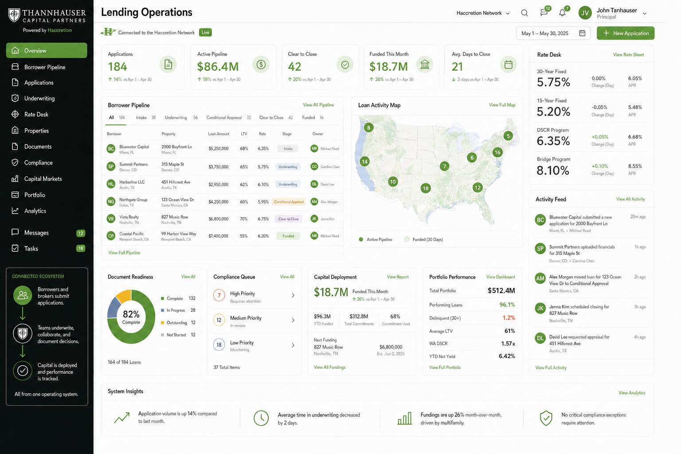This screenshot has height=454, width=681.
Task: Expand the Medium Priority compliance item
Action: pyautogui.click(x=255, y=321)
